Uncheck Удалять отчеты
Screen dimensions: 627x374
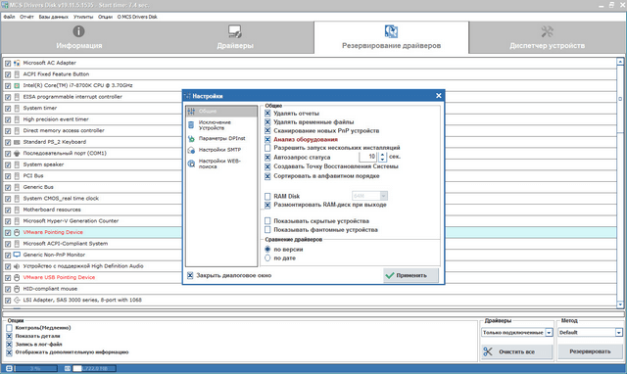click(267, 114)
